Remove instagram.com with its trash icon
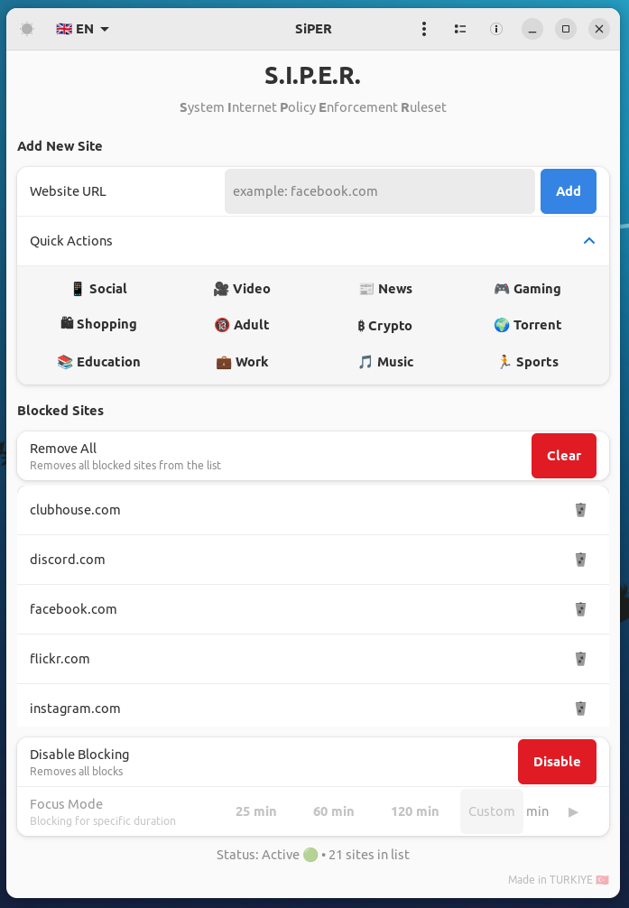Image resolution: width=629 pixels, height=908 pixels. tap(581, 709)
